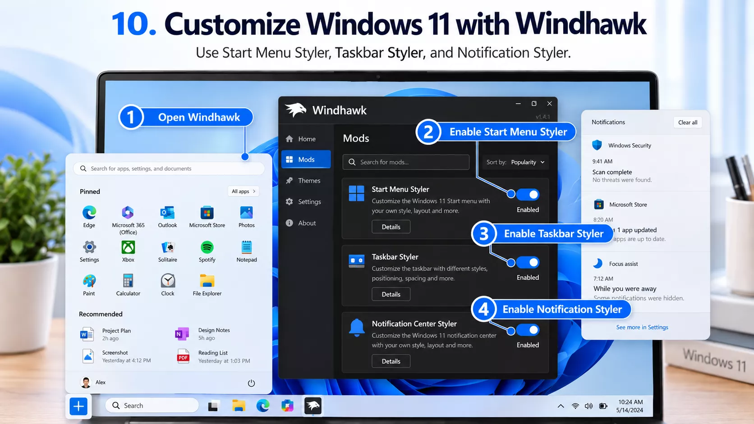Show hidden tray icons chevron
The image size is (754, 424).
561,406
